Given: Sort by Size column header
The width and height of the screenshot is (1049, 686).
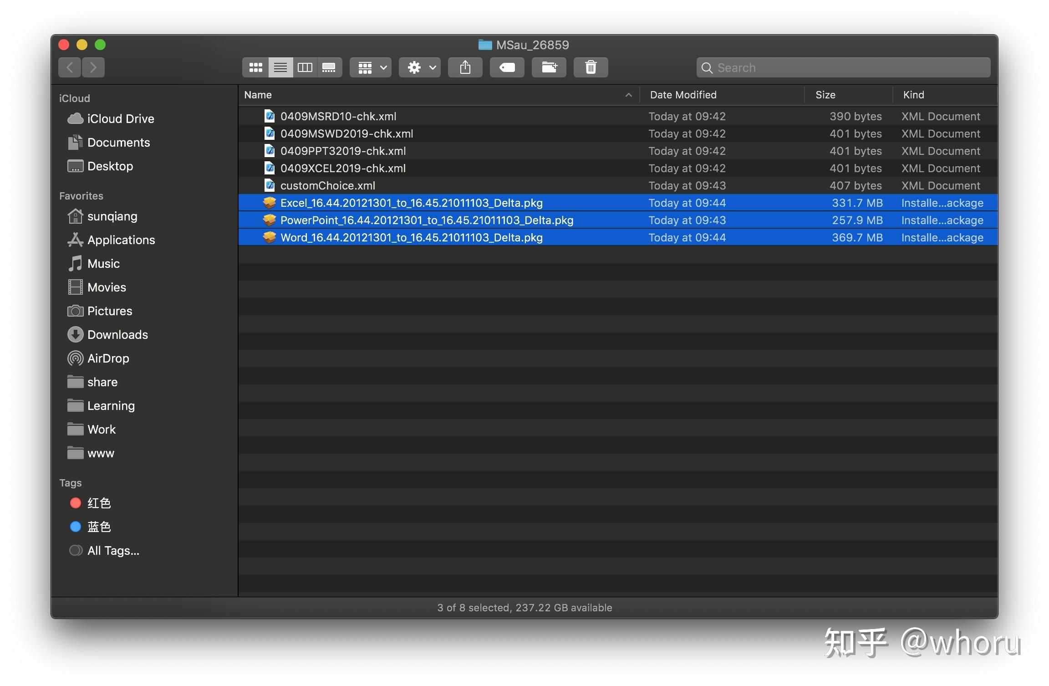Looking at the screenshot, I should click(849, 95).
